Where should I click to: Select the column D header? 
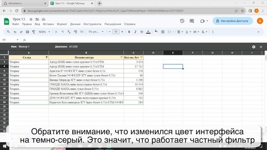point(153,53)
